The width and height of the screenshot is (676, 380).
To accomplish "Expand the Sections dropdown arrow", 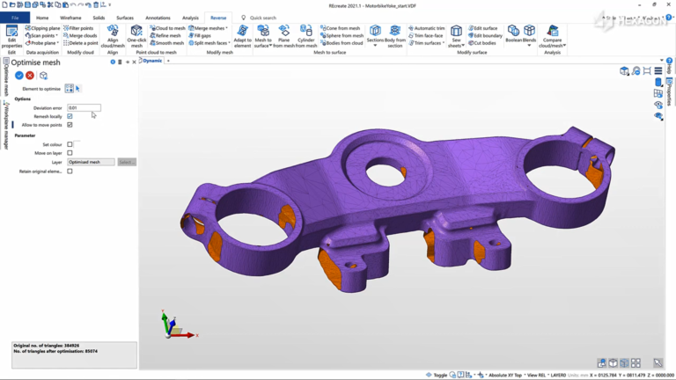I will (x=375, y=45).
